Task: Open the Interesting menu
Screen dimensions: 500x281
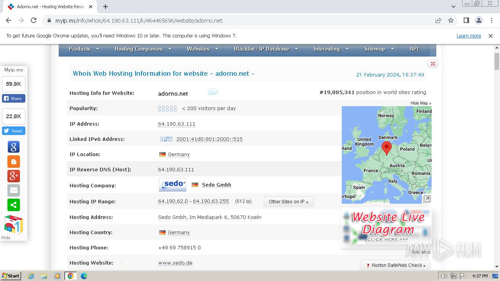Action: pyautogui.click(x=327, y=49)
